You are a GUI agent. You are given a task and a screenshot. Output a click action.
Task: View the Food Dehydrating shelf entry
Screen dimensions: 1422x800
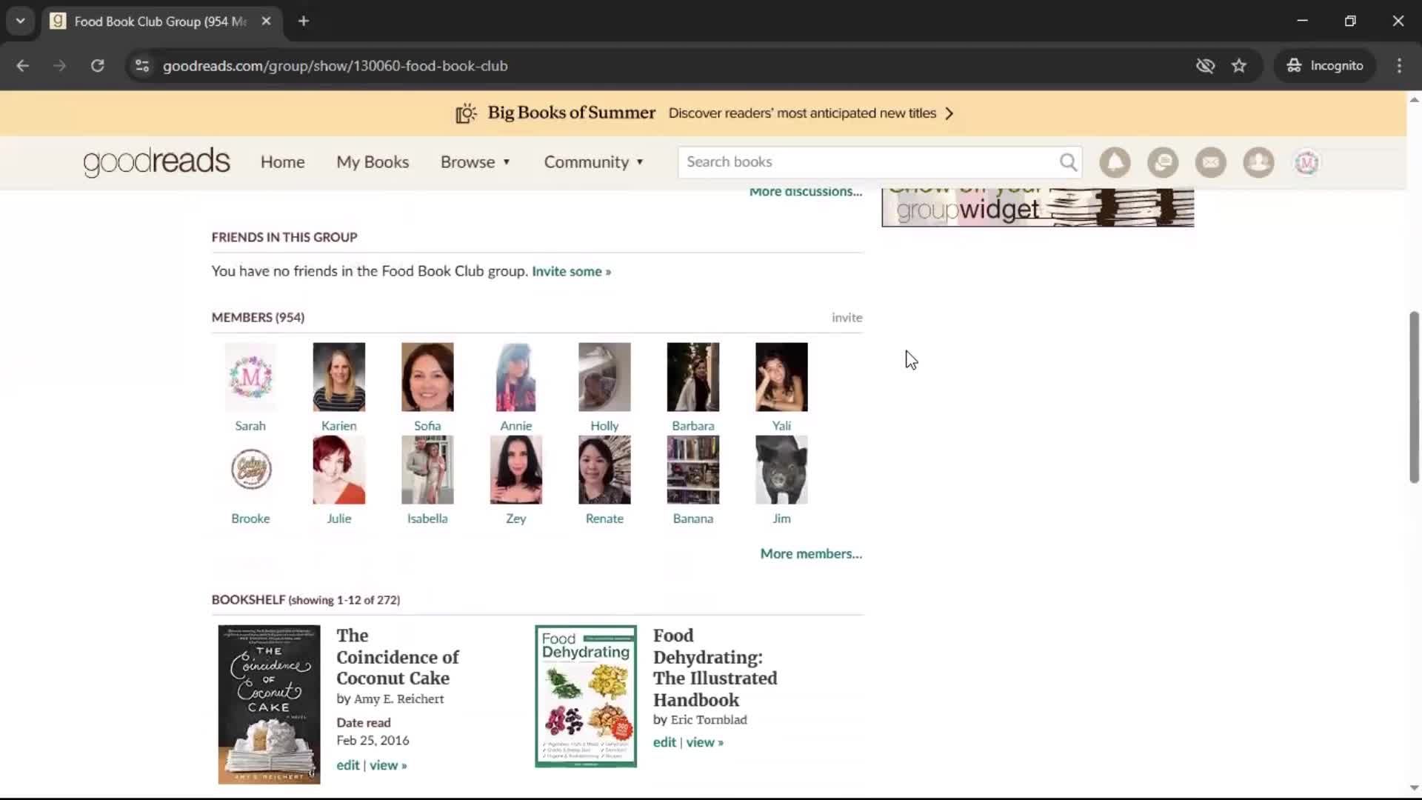704,742
